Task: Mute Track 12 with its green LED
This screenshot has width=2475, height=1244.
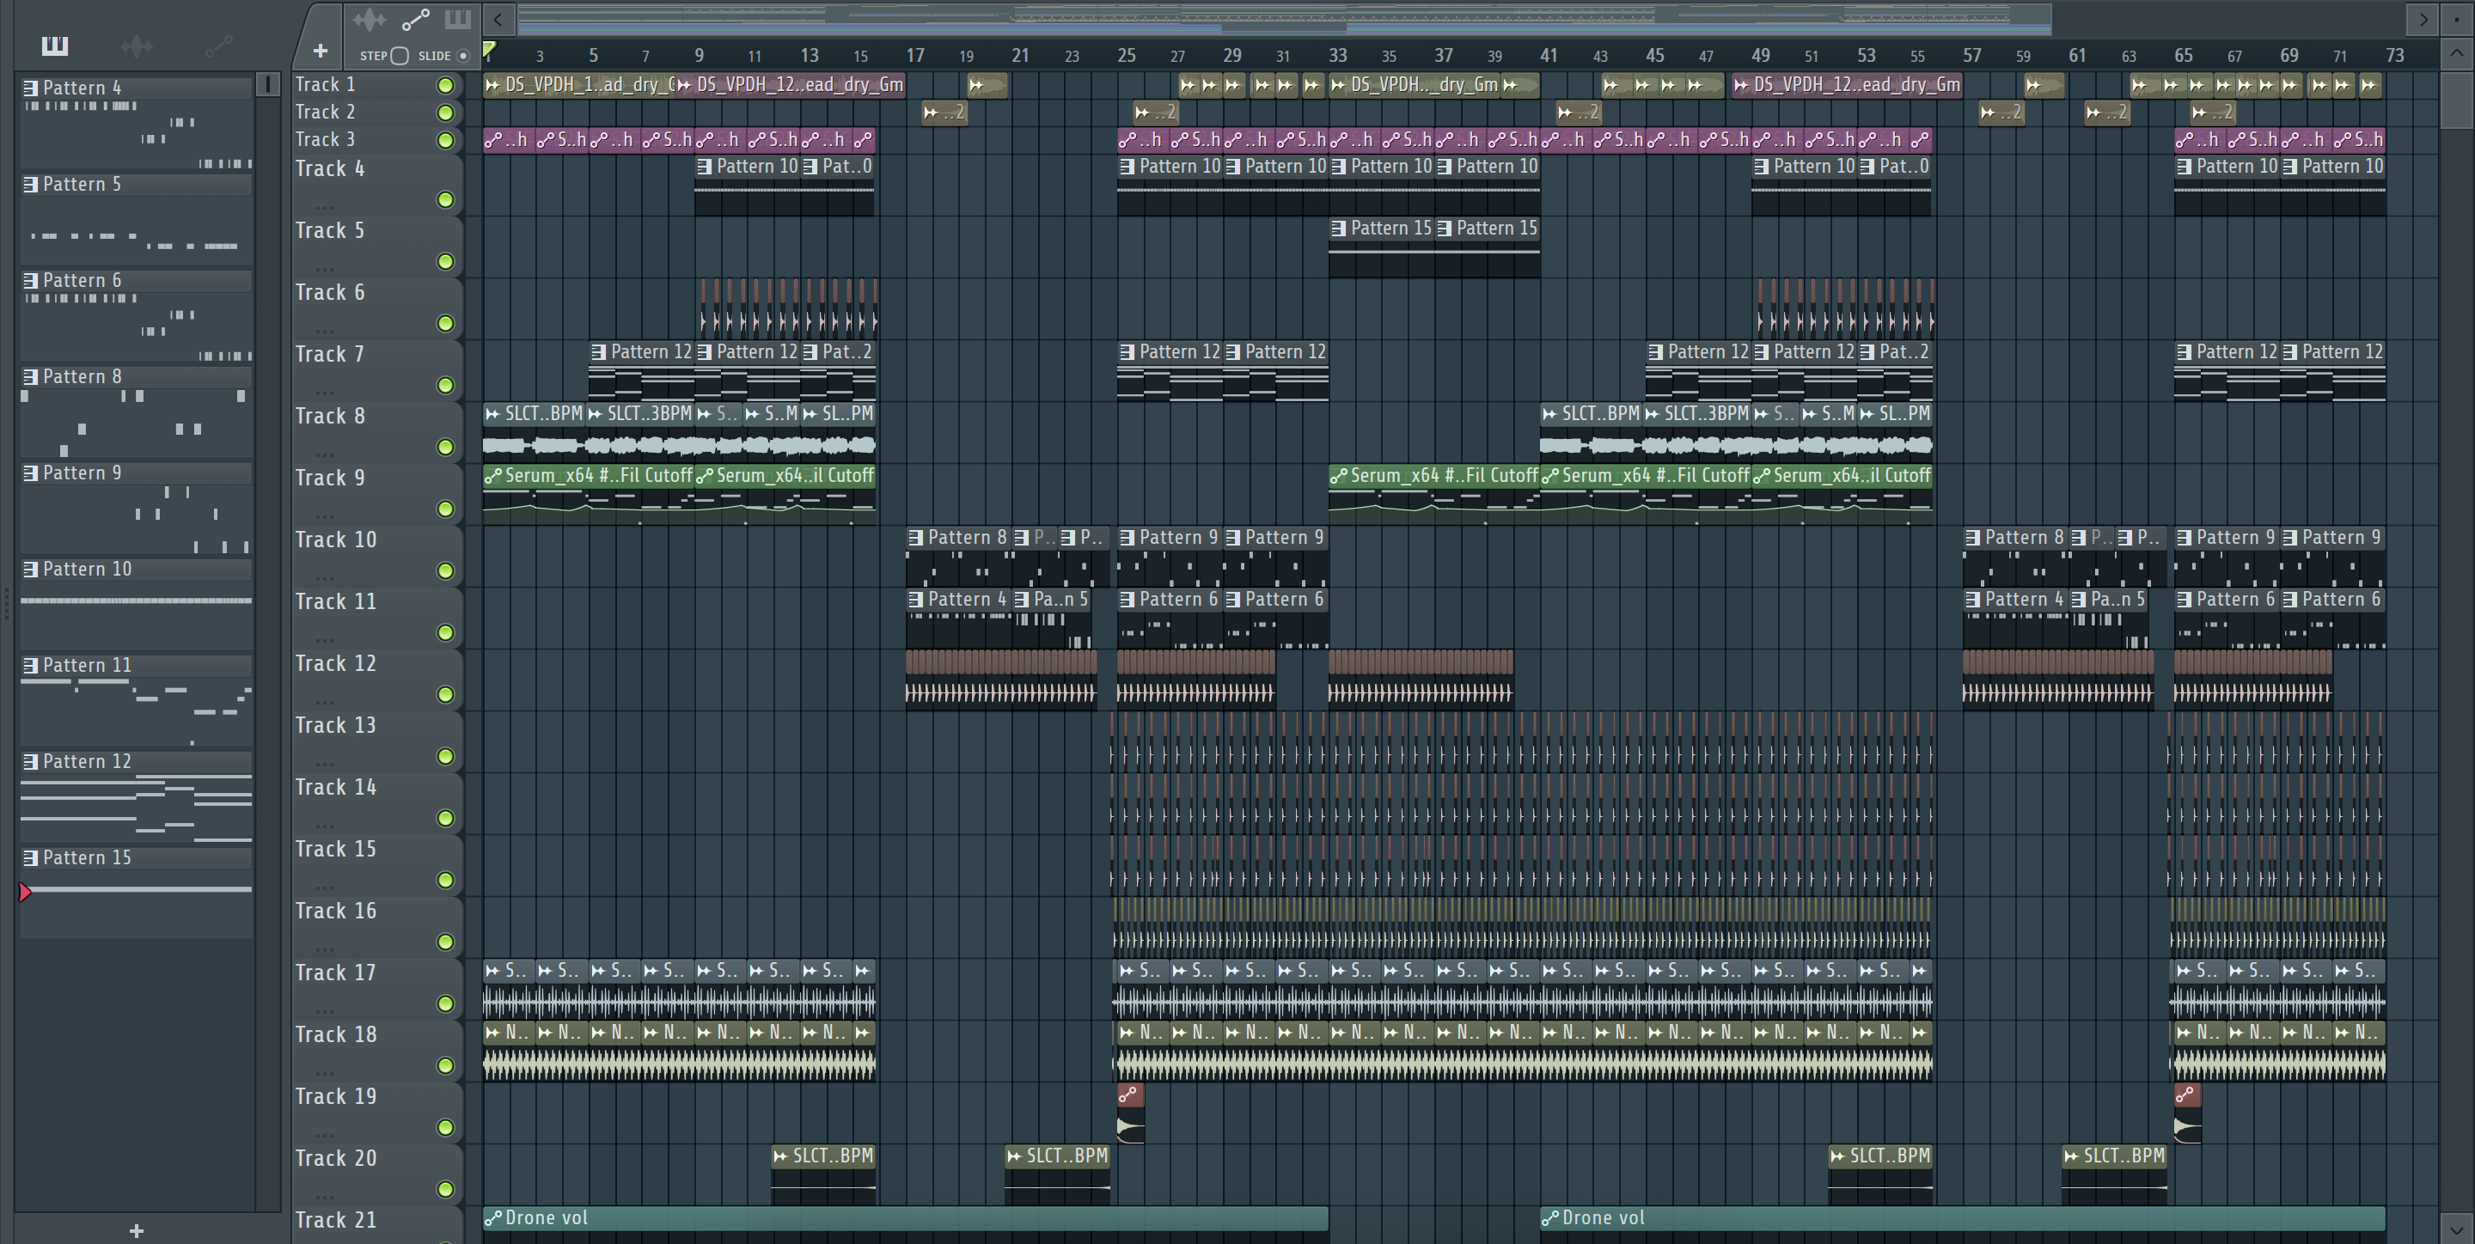Action: pyautogui.click(x=446, y=694)
